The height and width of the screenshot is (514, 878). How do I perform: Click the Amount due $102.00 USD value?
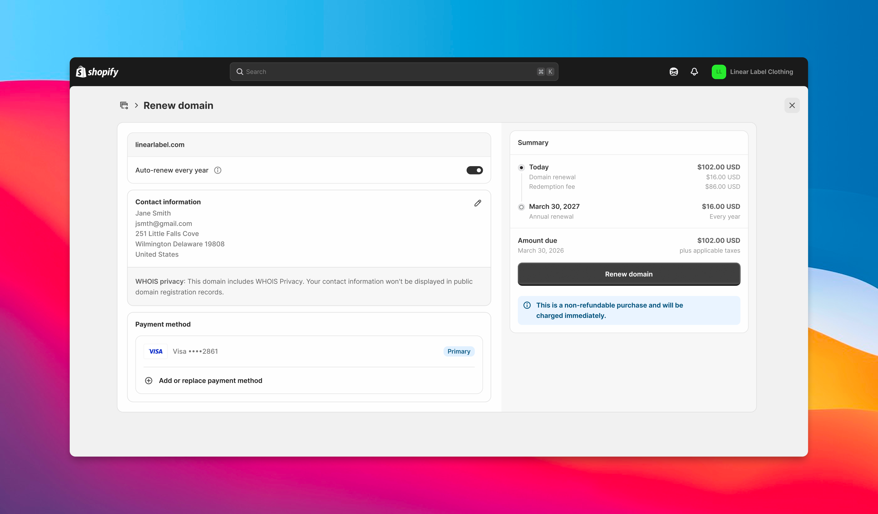pos(719,241)
